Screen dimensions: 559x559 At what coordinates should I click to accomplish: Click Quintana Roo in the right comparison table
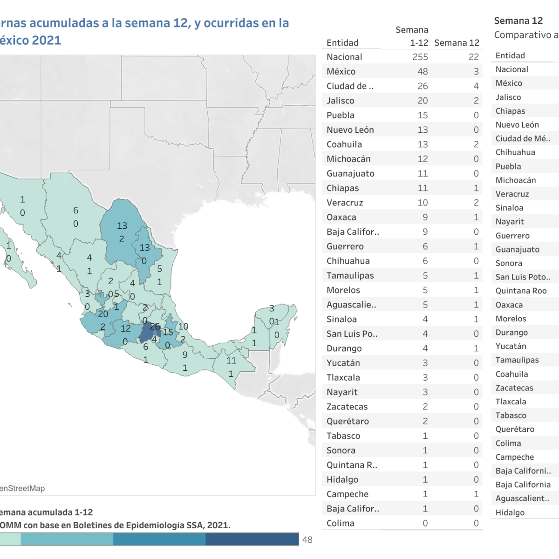(x=521, y=291)
